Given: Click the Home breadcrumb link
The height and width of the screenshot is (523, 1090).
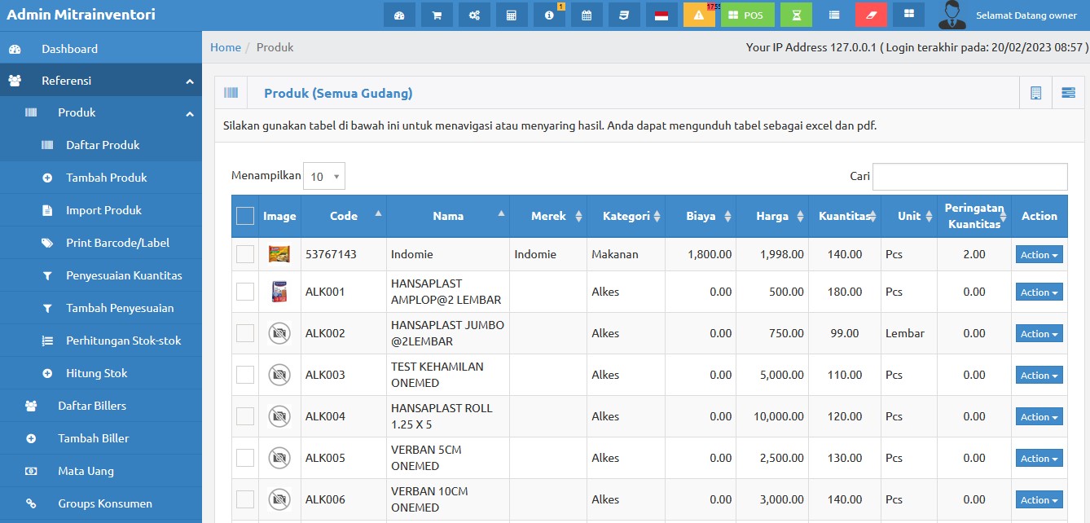Looking at the screenshot, I should click(226, 47).
